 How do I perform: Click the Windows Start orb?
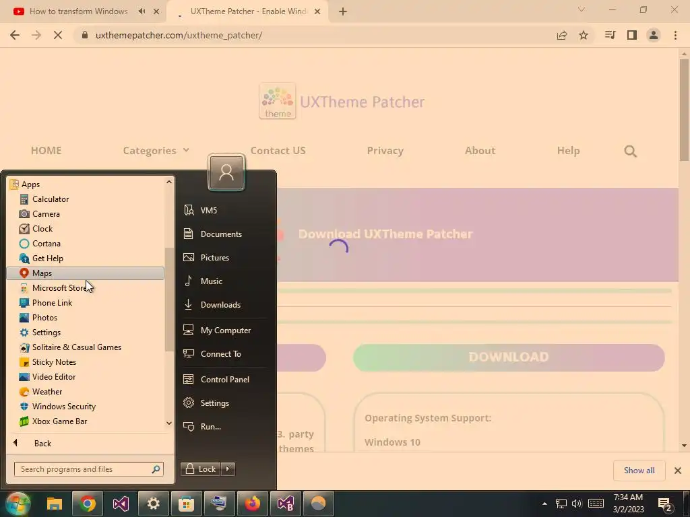pyautogui.click(x=18, y=504)
